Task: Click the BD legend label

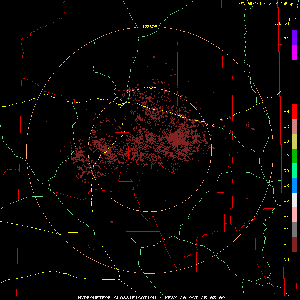Action: coord(286,141)
